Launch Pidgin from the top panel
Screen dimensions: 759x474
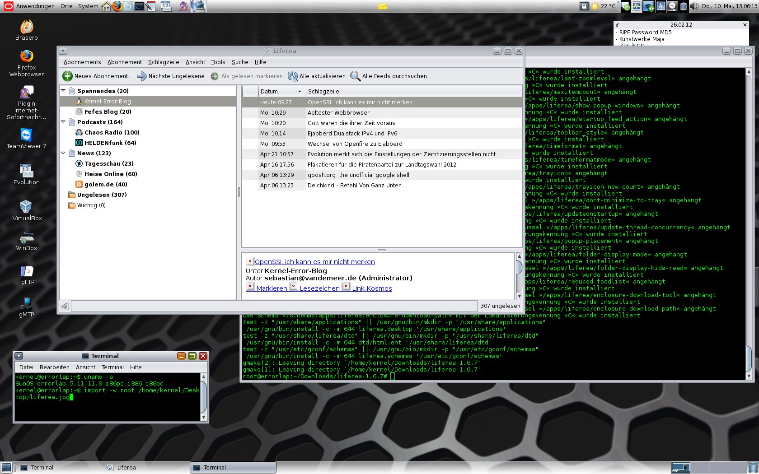point(183,6)
